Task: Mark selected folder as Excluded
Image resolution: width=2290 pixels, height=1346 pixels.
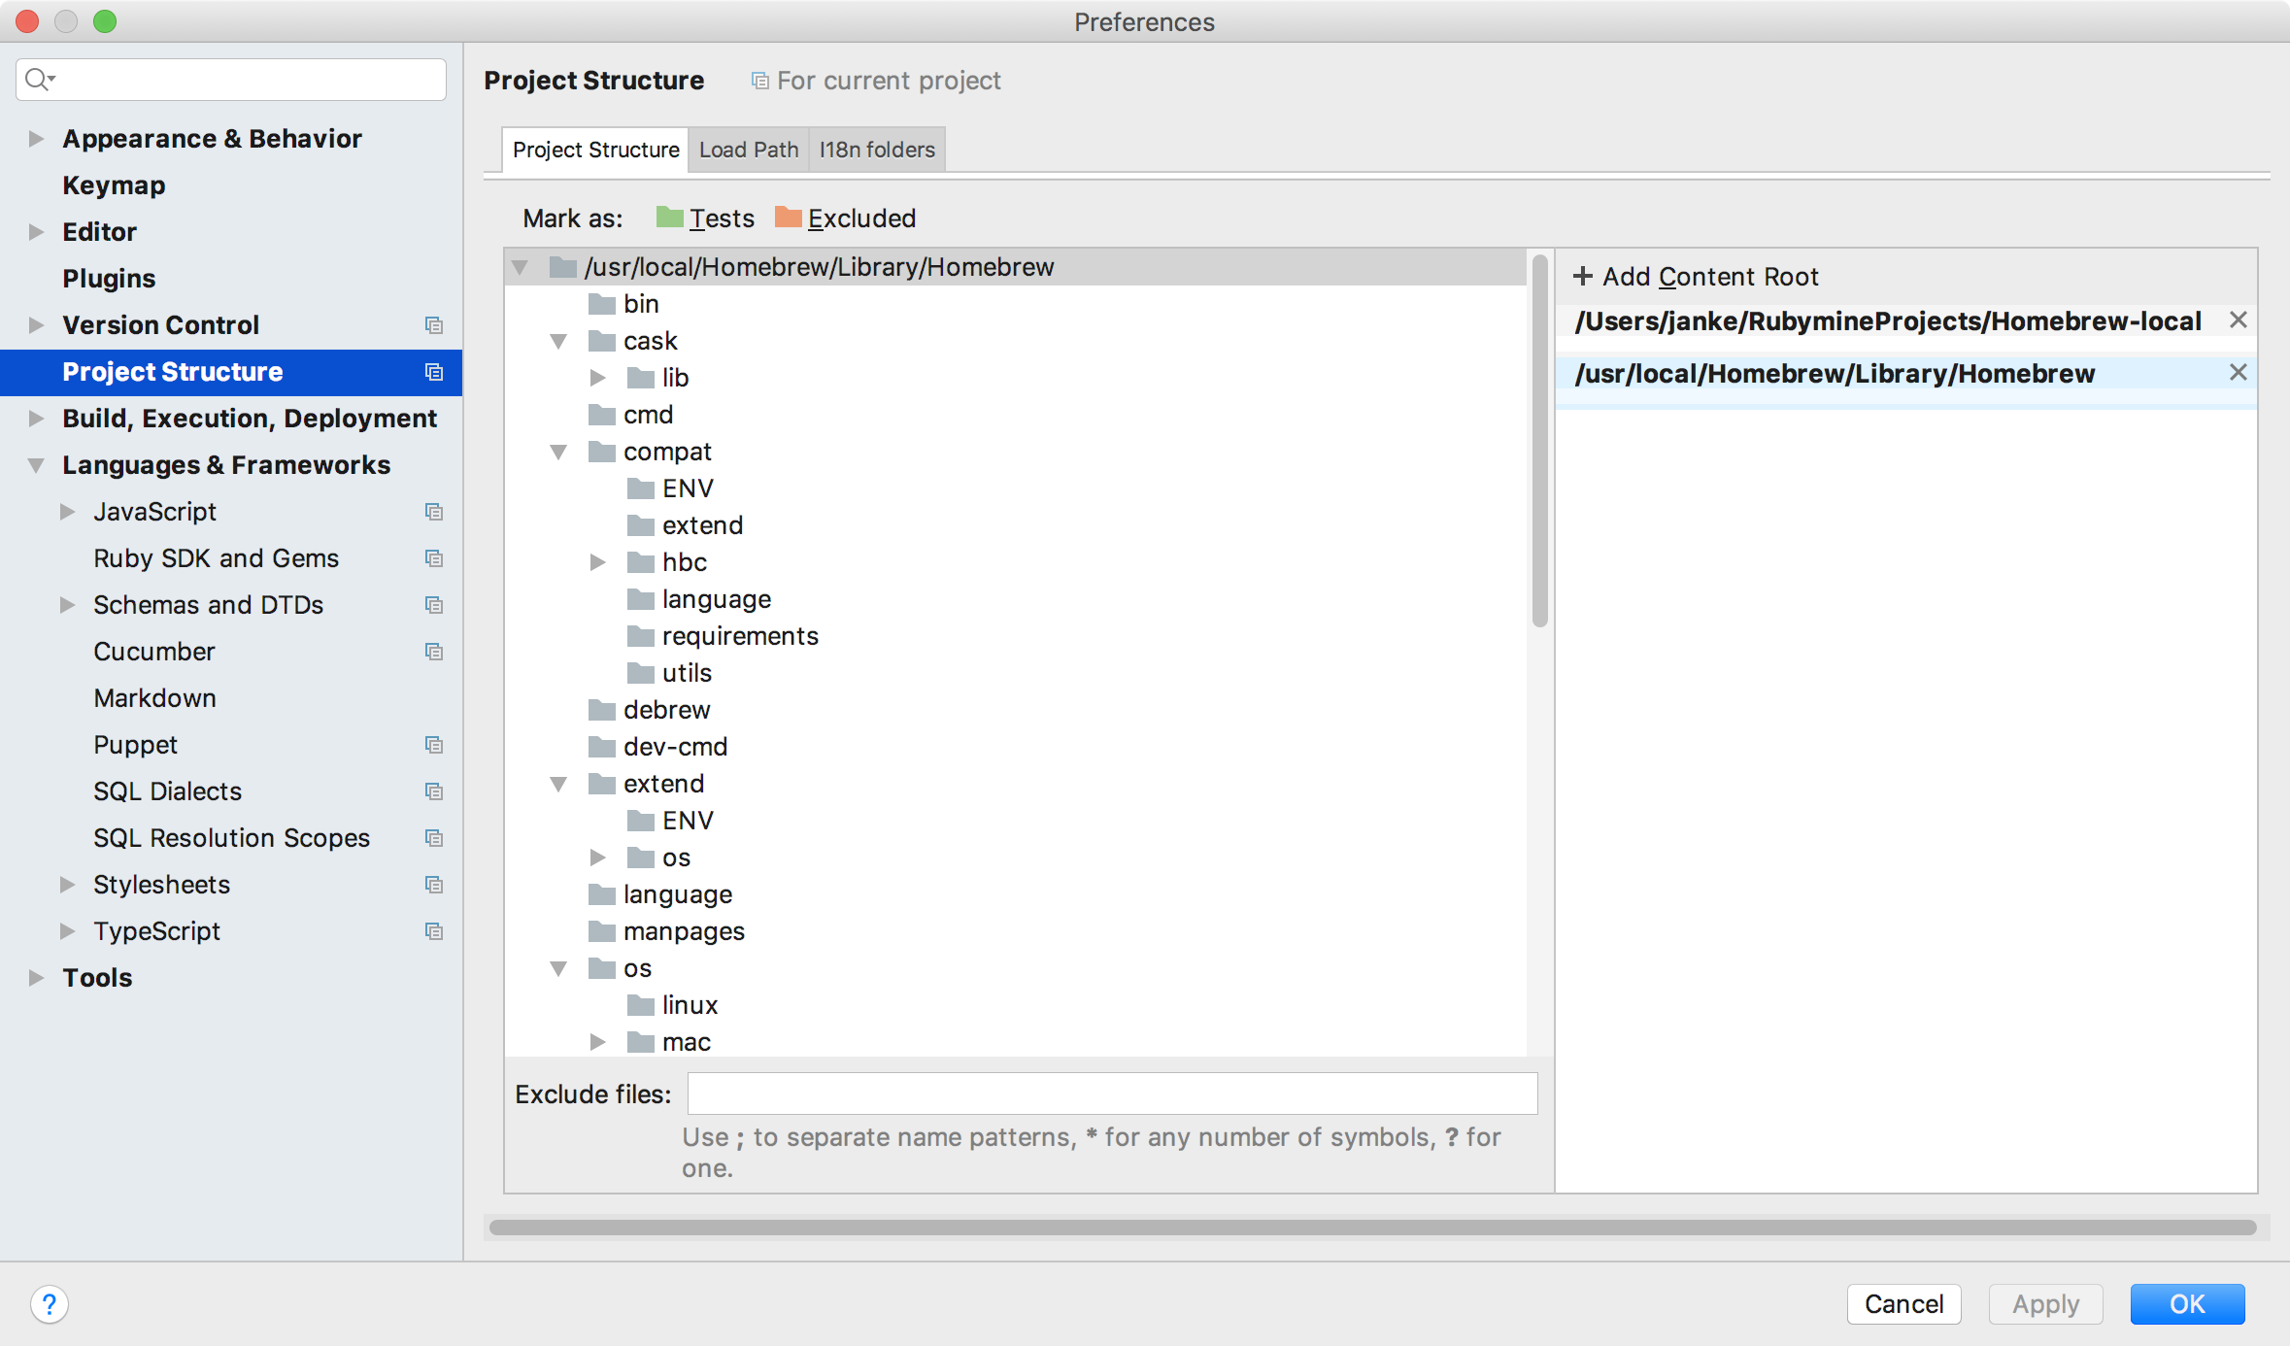Action: [x=845, y=218]
